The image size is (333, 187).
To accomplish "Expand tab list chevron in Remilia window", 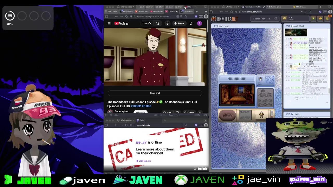I will [330, 7].
